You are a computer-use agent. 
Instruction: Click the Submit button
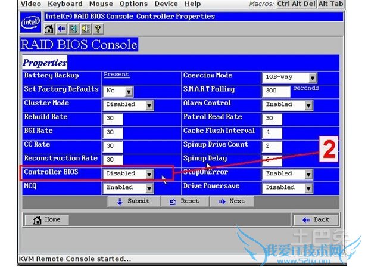(134, 201)
